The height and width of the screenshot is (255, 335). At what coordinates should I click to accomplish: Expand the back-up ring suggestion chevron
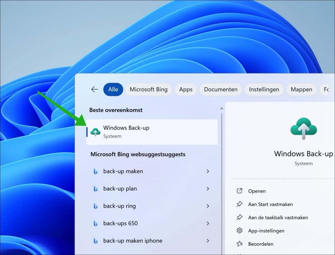point(208,206)
